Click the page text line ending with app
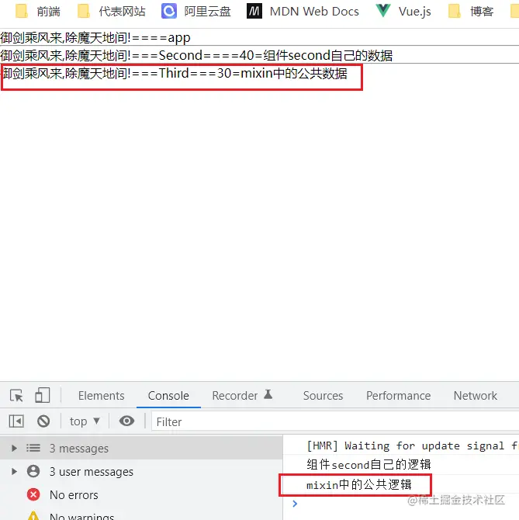Screen dimensions: 519x520 tap(95, 37)
